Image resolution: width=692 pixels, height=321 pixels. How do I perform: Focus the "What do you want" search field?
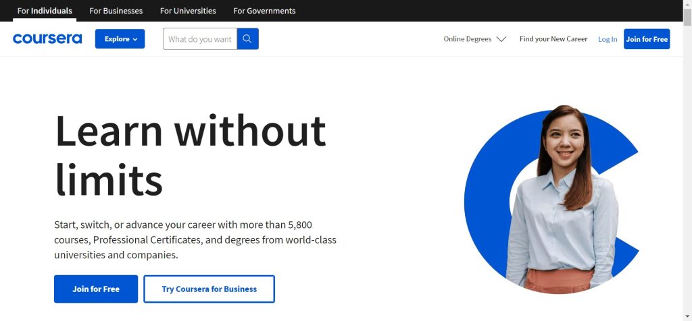coord(200,39)
